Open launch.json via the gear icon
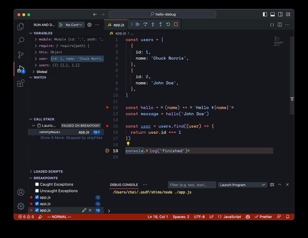 point(89,25)
